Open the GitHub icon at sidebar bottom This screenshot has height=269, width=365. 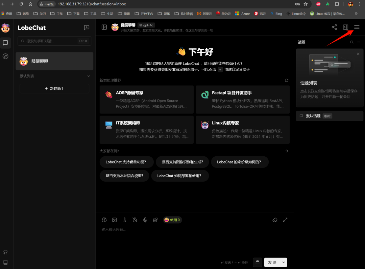tap(5, 252)
